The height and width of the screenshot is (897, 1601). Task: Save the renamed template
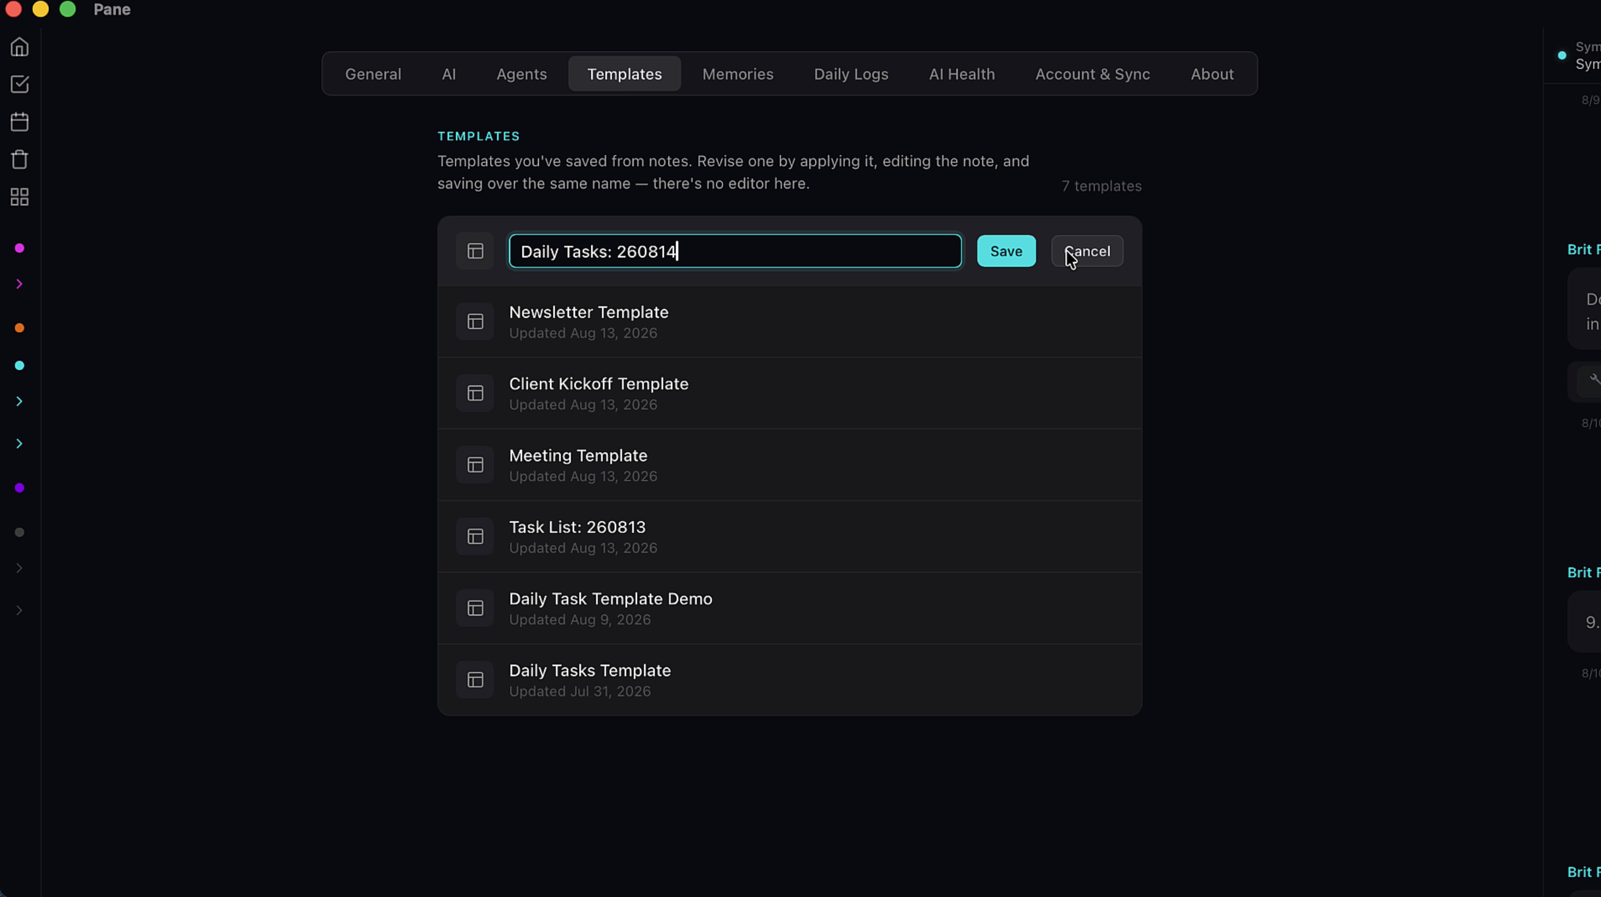pos(1006,251)
